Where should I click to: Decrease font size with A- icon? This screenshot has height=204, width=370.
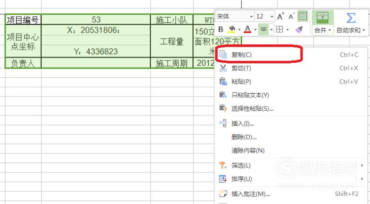tap(291, 16)
